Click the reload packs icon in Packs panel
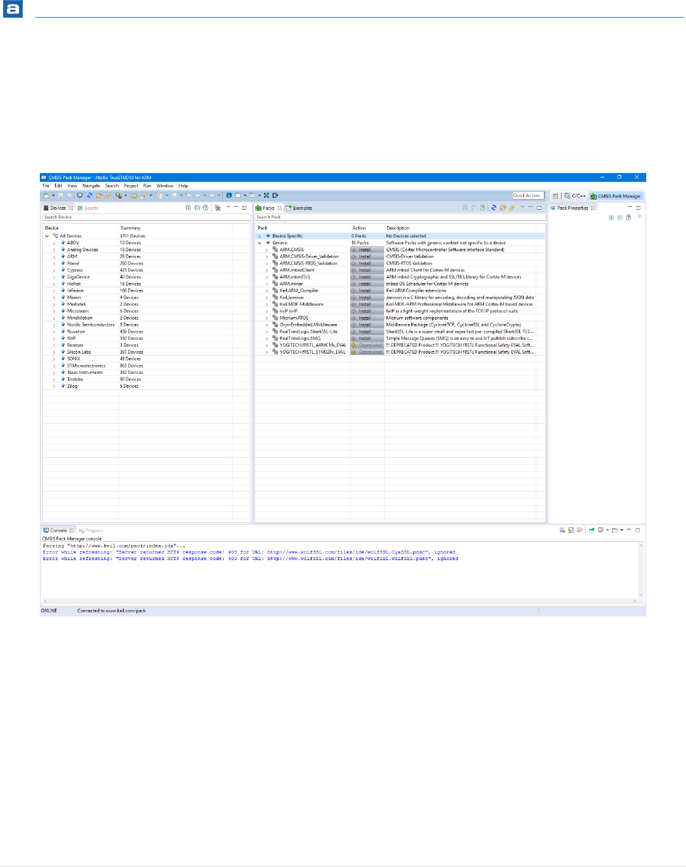The width and height of the screenshot is (686, 867). coord(512,208)
